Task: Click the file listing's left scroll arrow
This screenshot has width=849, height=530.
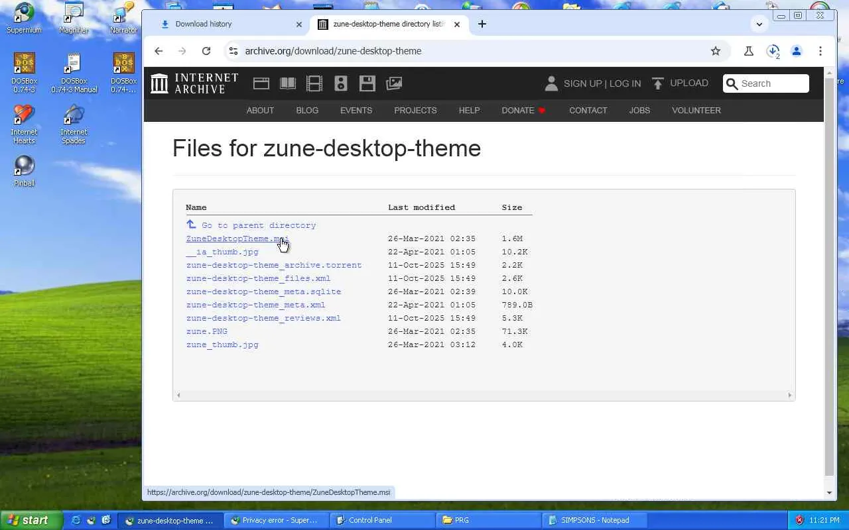Action: point(178,396)
